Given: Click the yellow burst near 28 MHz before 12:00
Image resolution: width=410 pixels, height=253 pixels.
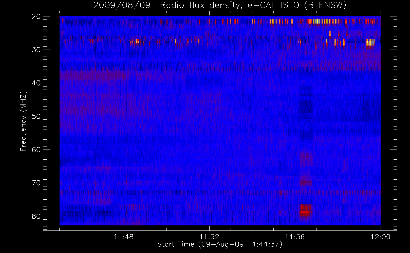Looking at the screenshot, I should pyautogui.click(x=370, y=42).
